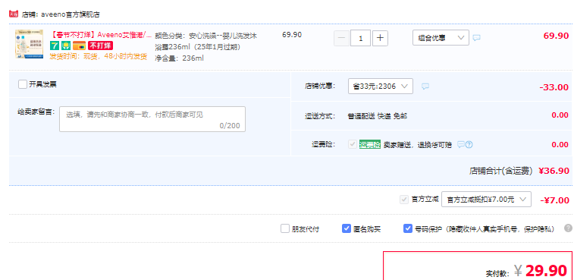Uncheck the 号码保护 checkbox

point(408,228)
